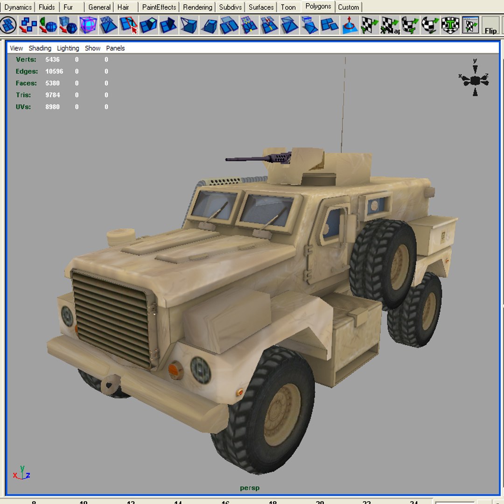Click the cyan Smooth Proxy cube icon
504x504 pixels.
point(88,25)
